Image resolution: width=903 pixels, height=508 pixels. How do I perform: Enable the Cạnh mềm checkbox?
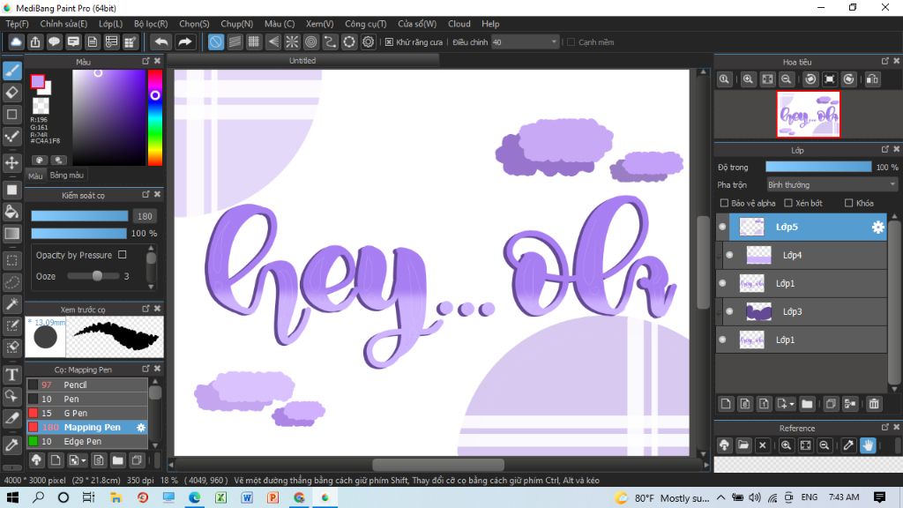tap(571, 42)
